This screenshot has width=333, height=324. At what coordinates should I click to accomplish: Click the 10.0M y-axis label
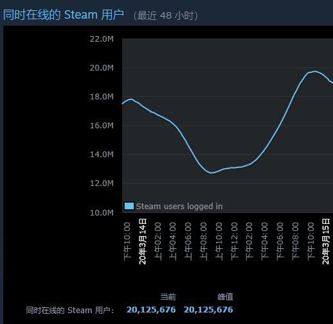[x=102, y=213]
